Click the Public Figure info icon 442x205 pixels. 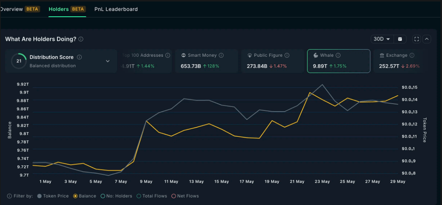[x=287, y=55]
